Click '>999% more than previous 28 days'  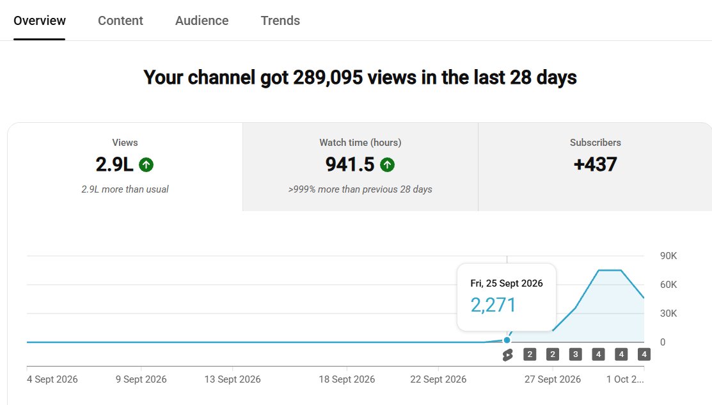pos(360,189)
